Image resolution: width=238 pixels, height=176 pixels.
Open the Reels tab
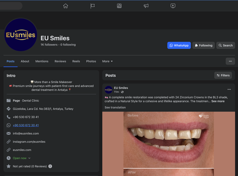point(76,62)
